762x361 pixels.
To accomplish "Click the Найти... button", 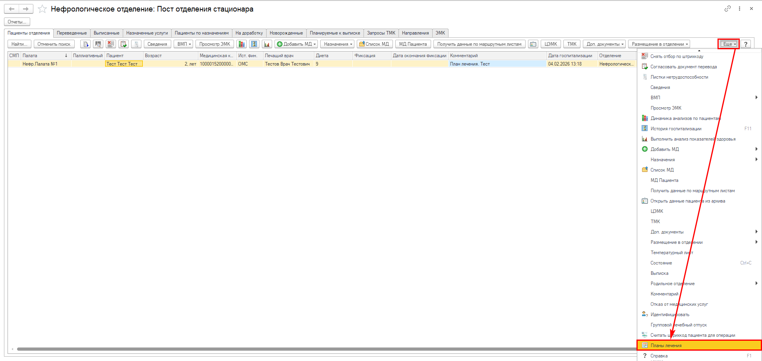I will (19, 44).
